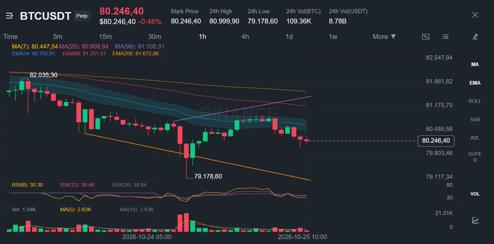The height and width of the screenshot is (244, 494).
Task: Click the BTCUSDT pair name
Action: (45, 16)
